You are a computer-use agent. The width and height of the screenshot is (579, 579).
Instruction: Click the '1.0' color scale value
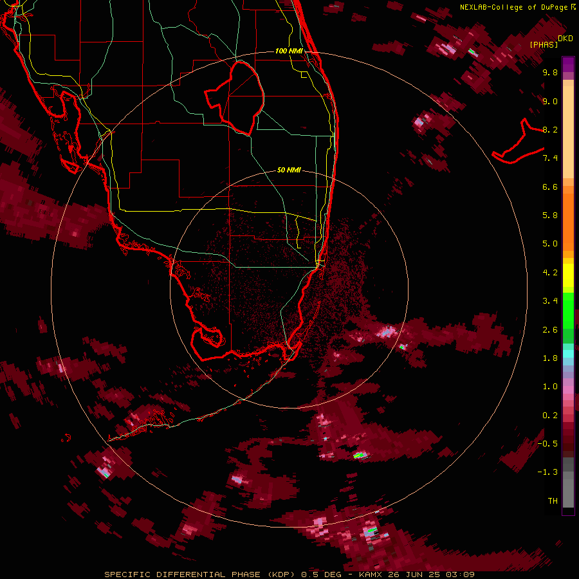point(550,387)
